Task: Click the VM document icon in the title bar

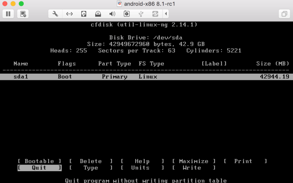Action: (x=119, y=4)
